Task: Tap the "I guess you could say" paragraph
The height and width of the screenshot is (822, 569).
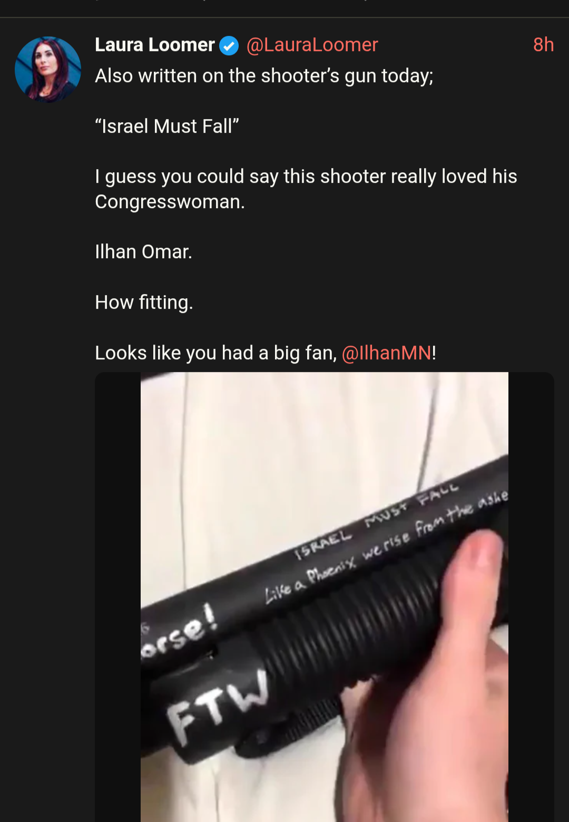Action: click(x=306, y=189)
